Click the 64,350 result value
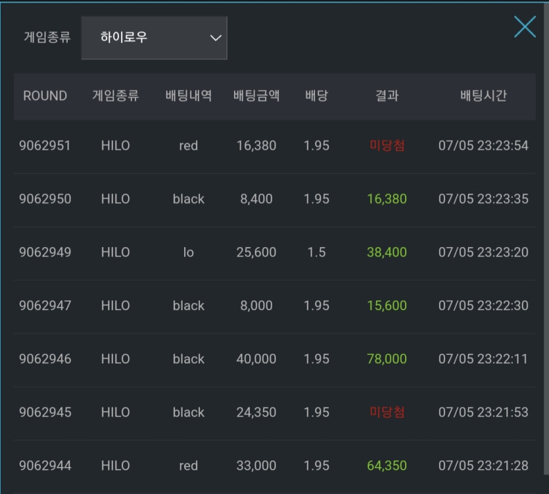Viewport: 549px width, 494px height. pyautogui.click(x=387, y=466)
